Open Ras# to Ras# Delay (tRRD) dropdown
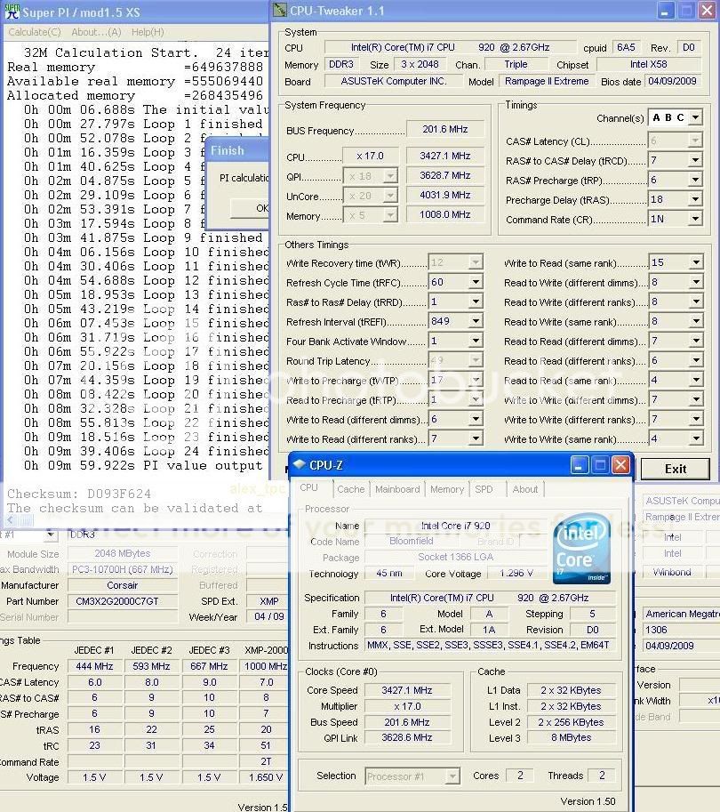720x812 pixels. click(x=476, y=301)
